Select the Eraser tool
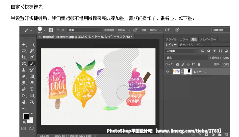 click(24, 76)
